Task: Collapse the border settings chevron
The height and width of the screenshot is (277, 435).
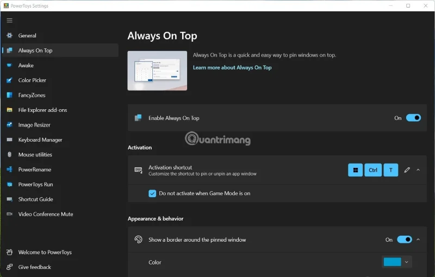Action: click(x=418, y=240)
